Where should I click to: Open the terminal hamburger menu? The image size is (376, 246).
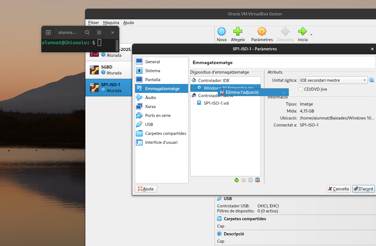point(99,32)
